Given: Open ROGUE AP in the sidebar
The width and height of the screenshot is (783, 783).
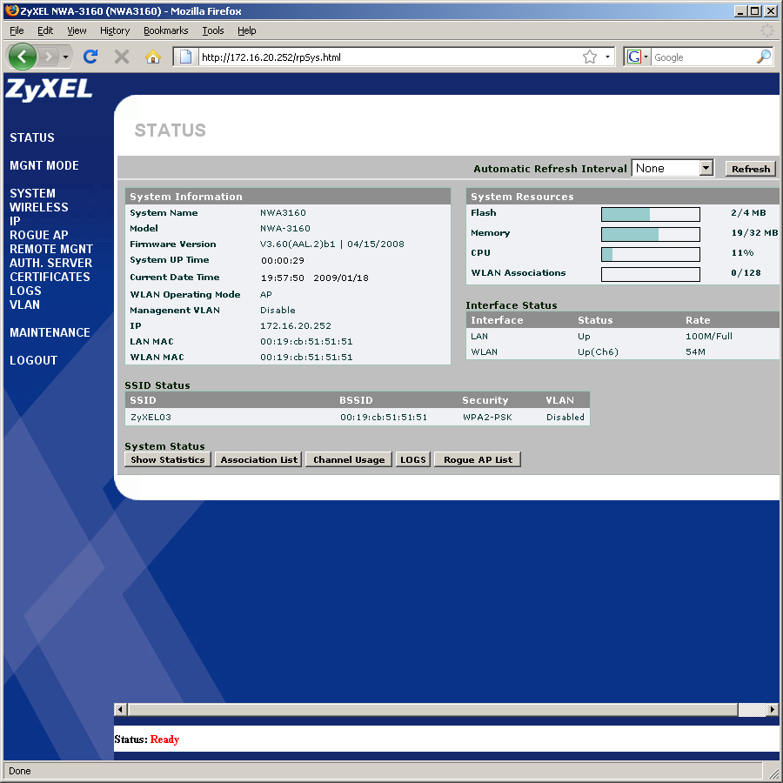Looking at the screenshot, I should pos(39,235).
